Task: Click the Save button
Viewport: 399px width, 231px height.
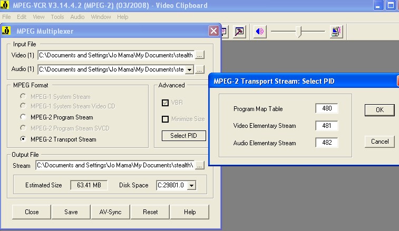Action: [x=71, y=212]
